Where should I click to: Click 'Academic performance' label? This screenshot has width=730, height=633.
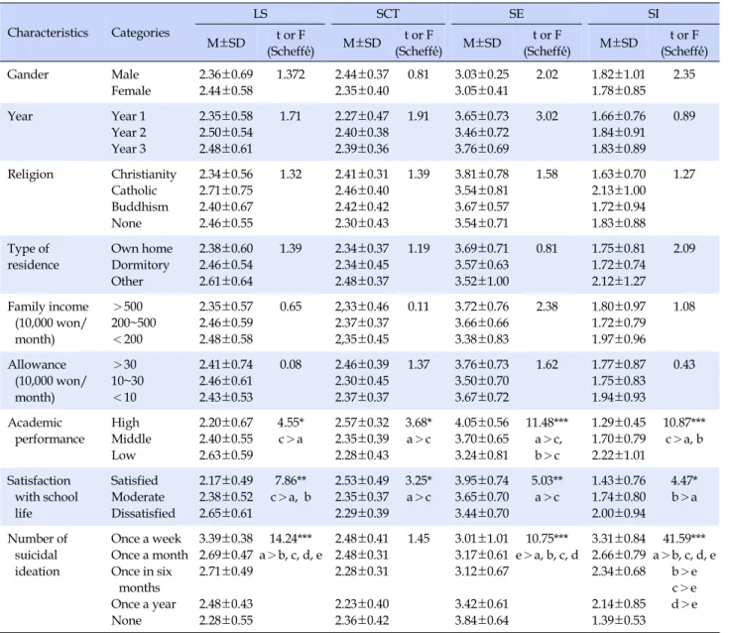46,431
